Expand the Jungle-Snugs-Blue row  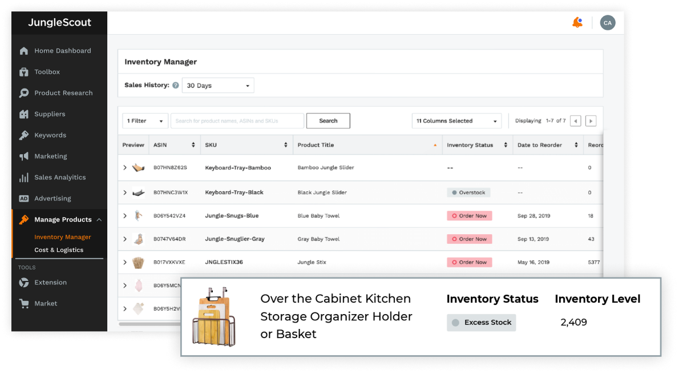click(x=125, y=216)
